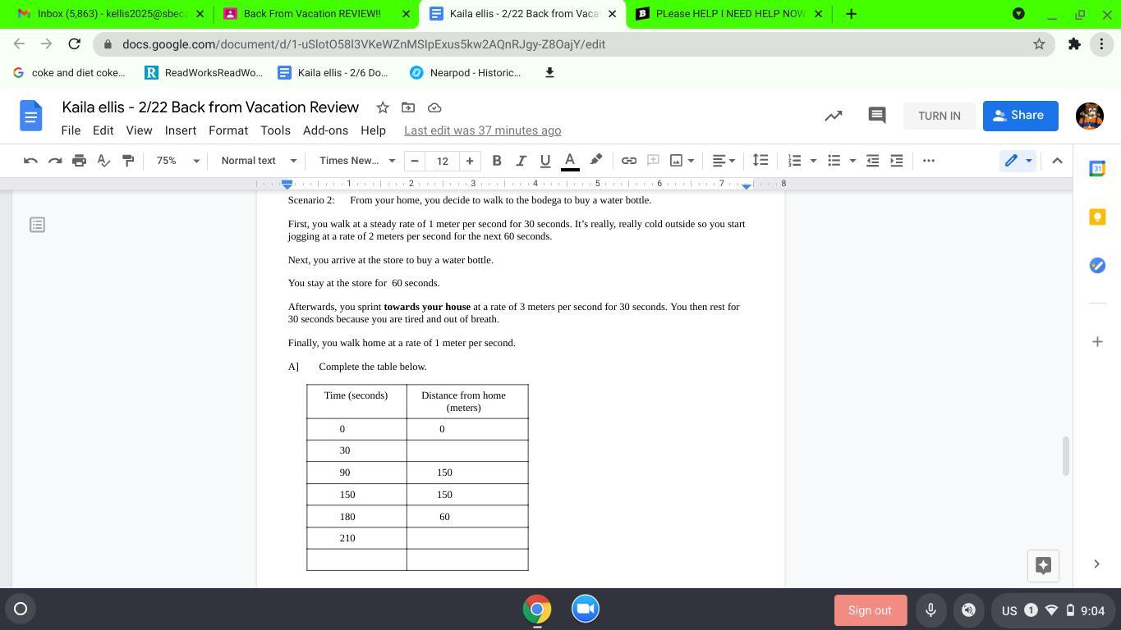Image resolution: width=1121 pixels, height=630 pixels.
Task: Open the Tools menu
Action: click(275, 130)
